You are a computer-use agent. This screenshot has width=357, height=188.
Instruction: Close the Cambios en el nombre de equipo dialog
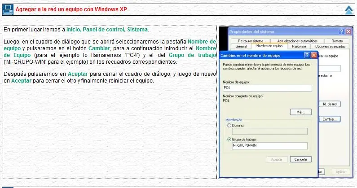[314, 55]
